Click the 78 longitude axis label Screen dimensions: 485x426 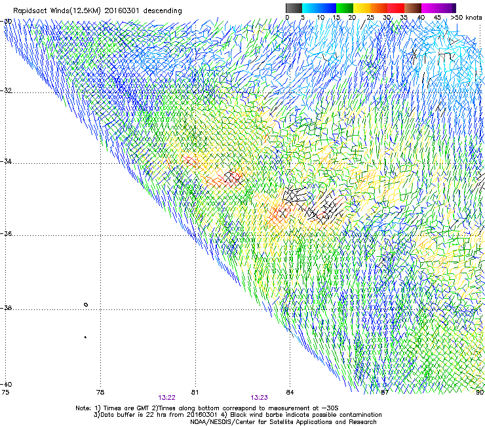click(x=100, y=393)
